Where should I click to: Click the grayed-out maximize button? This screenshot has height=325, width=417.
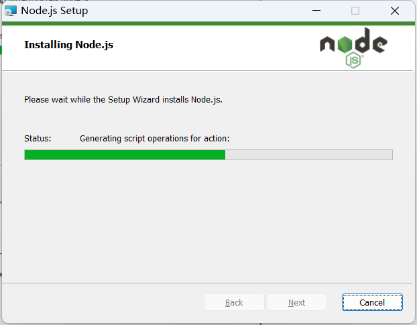355,11
